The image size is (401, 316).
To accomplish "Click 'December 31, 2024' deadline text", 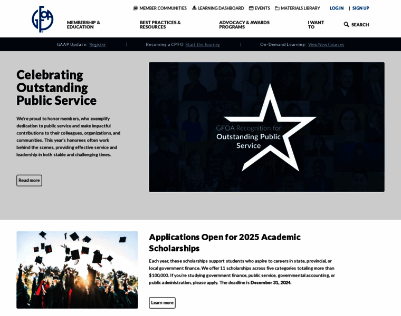I will click(x=270, y=283).
